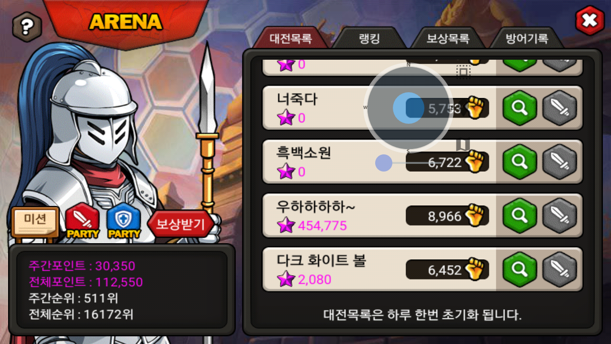Screen dimensions: 611x344
Task: Challenge 흑백소원 with the sword icon
Action: click(x=559, y=162)
